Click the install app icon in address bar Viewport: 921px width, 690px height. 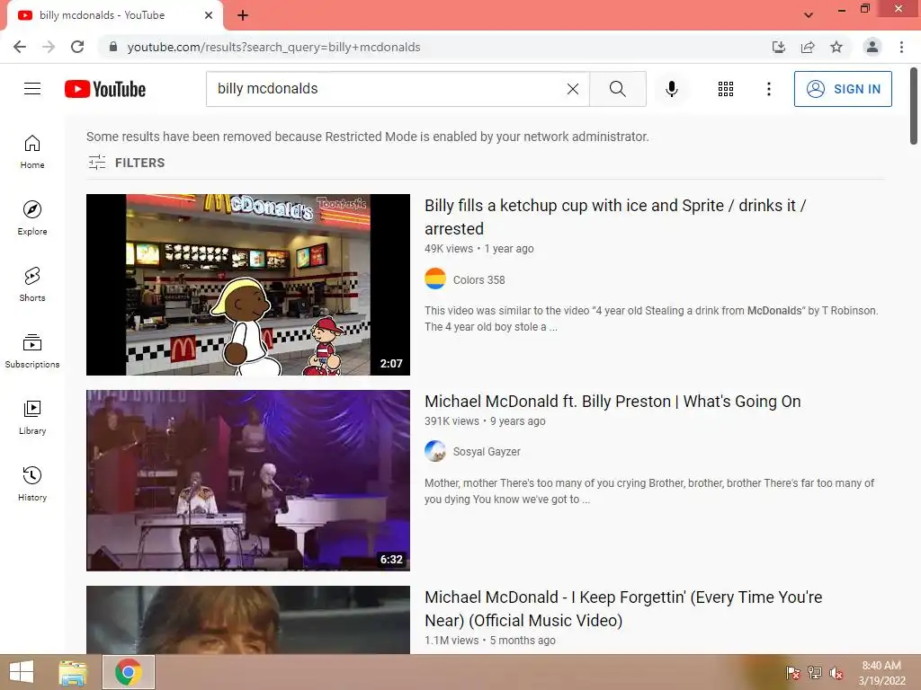click(x=779, y=47)
